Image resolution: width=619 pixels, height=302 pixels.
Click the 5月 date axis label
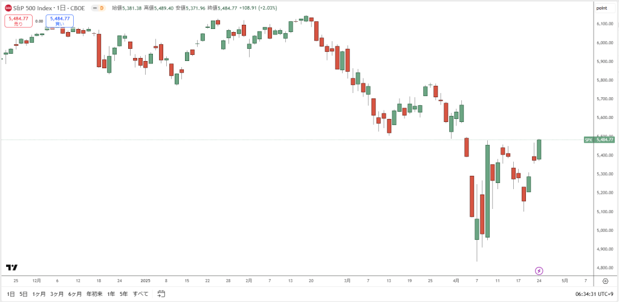click(565, 281)
